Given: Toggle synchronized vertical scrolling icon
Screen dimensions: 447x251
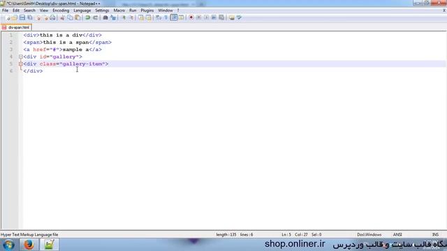Looking at the screenshot, I should (x=141, y=17).
